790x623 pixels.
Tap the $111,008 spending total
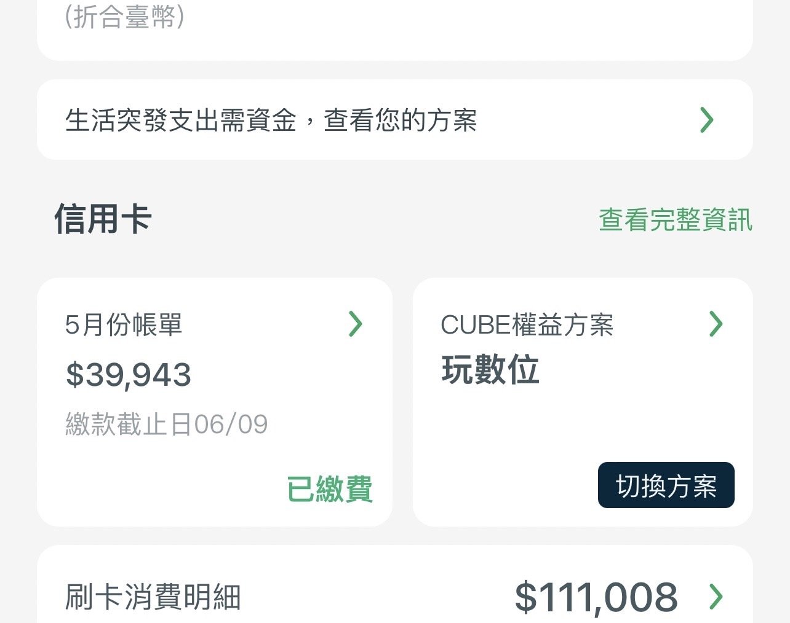596,597
